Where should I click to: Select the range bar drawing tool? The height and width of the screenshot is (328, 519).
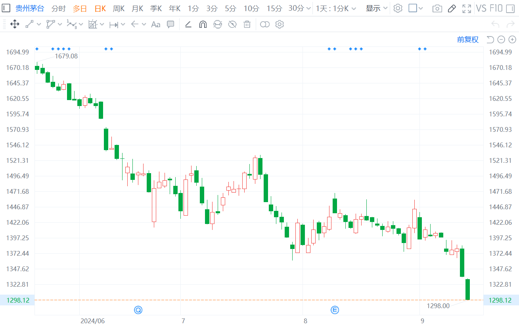pyautogui.click(x=114, y=25)
